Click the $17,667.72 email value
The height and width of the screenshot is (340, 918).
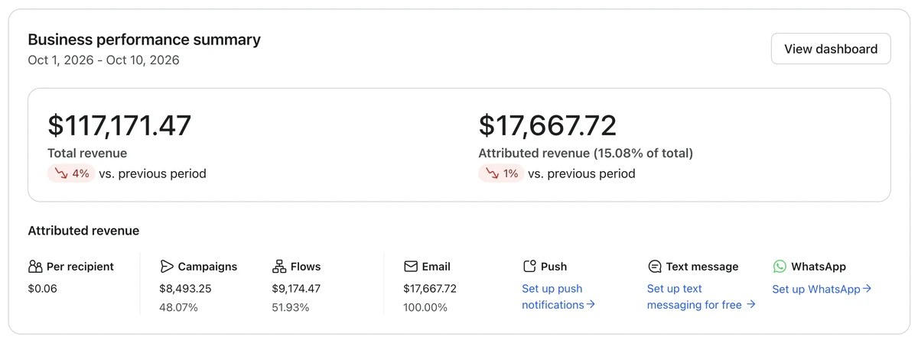[430, 289]
